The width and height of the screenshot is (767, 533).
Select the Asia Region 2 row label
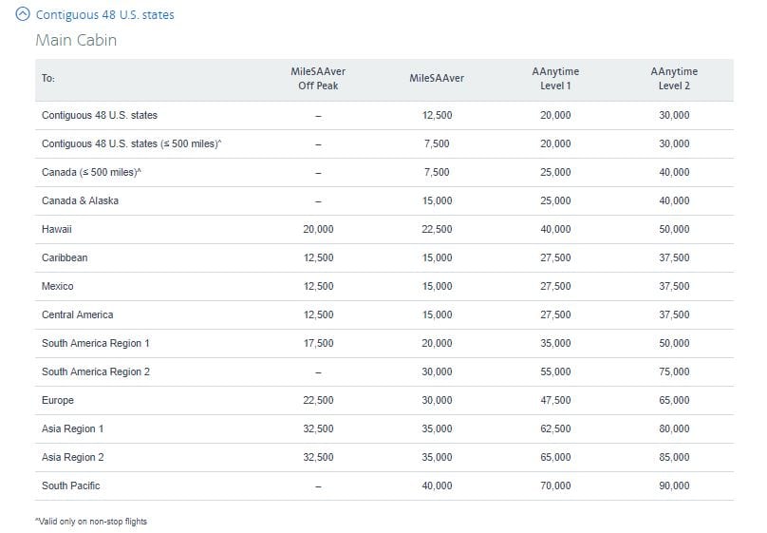72,457
